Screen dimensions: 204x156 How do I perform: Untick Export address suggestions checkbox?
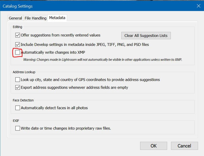point(18,88)
